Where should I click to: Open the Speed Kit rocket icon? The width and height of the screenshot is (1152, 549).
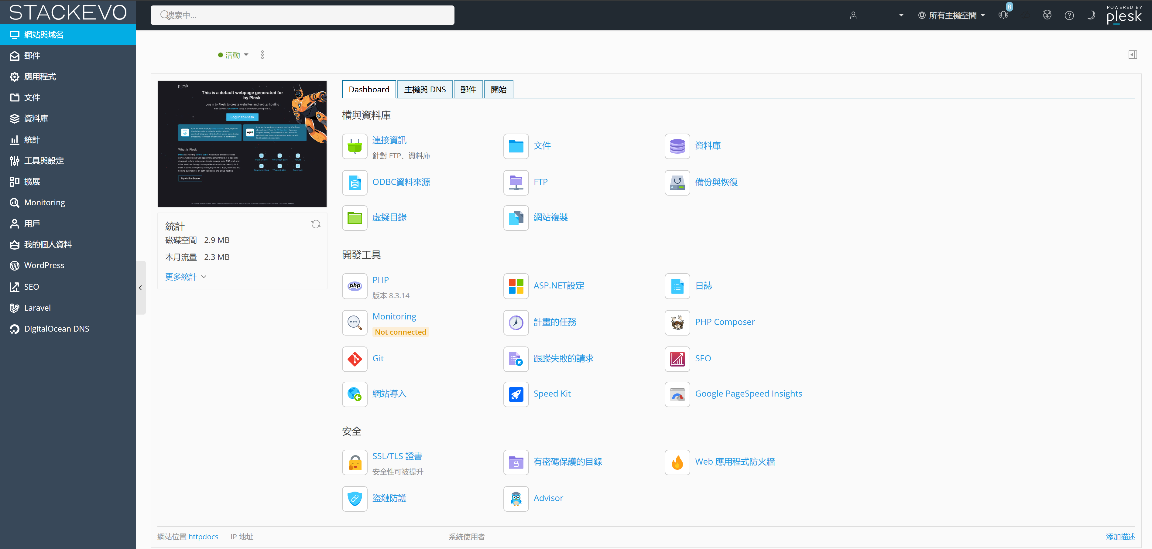tap(516, 394)
